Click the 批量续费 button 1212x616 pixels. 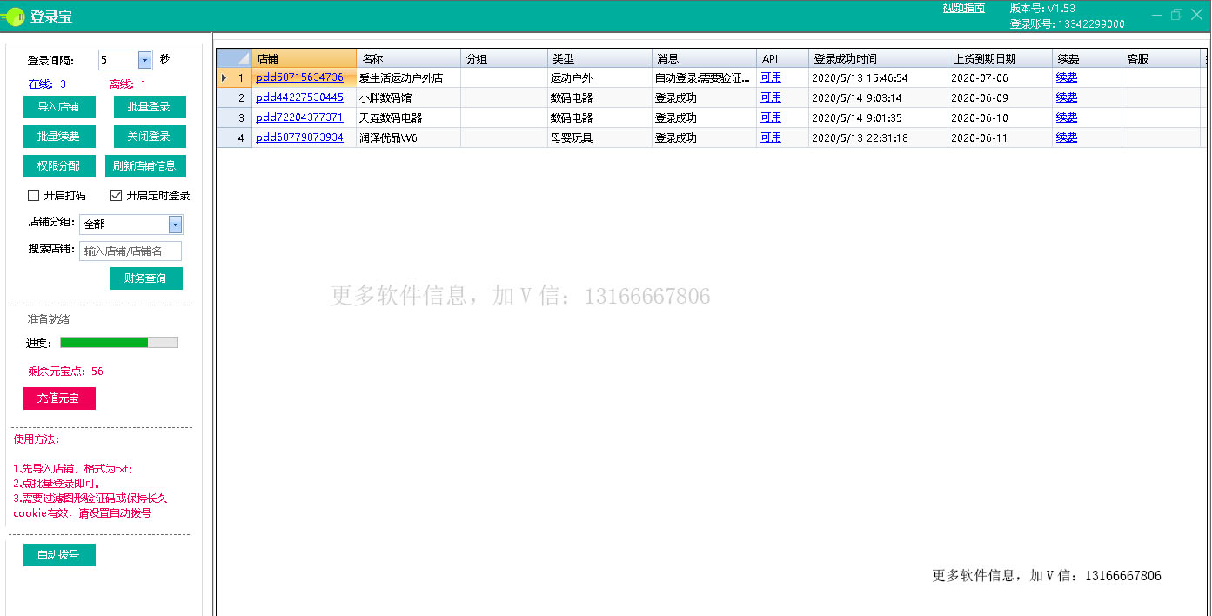coord(59,137)
